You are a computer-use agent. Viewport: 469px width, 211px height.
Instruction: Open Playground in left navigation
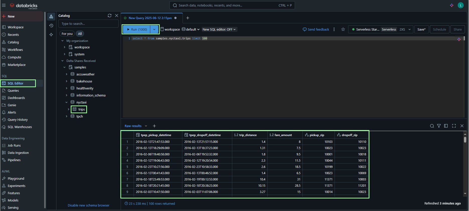point(16,178)
